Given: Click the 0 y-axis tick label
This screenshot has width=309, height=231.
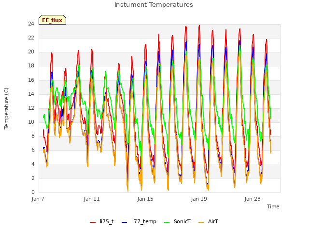Looking at the screenshot, I should (x=33, y=192).
